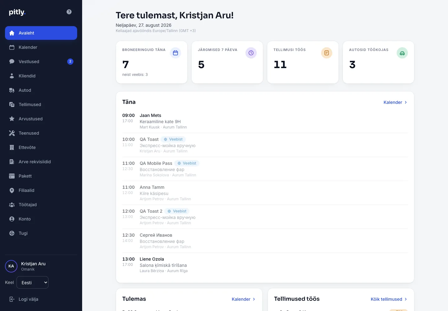Click the Filiaalid location pin icon
The width and height of the screenshot is (448, 311).
click(x=12, y=190)
